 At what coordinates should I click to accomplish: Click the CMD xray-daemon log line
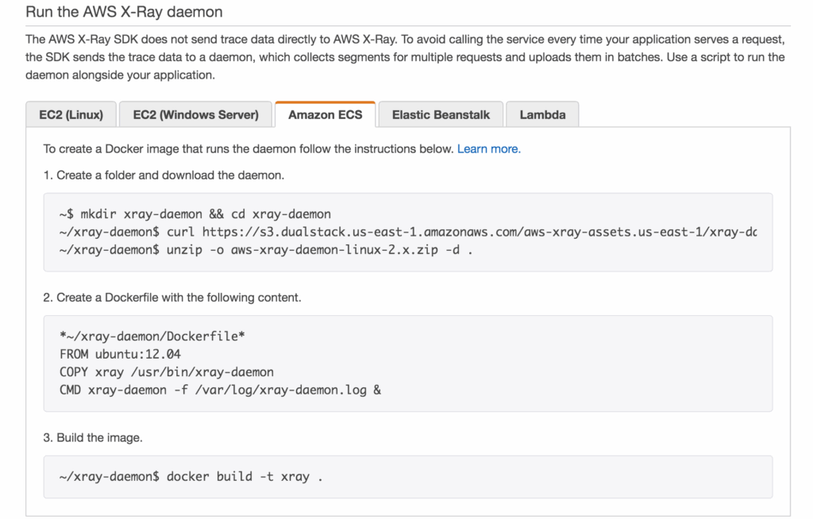pyautogui.click(x=220, y=390)
